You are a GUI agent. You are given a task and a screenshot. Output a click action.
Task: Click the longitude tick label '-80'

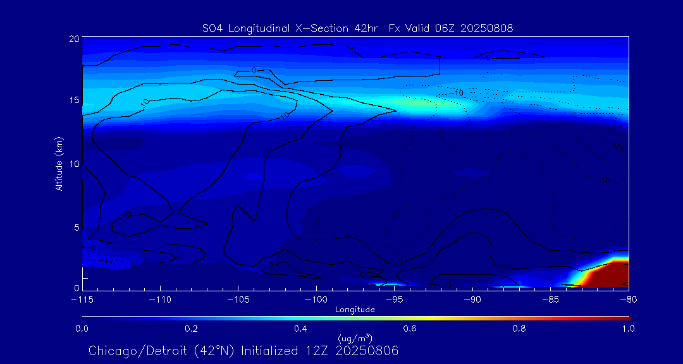coord(628,300)
